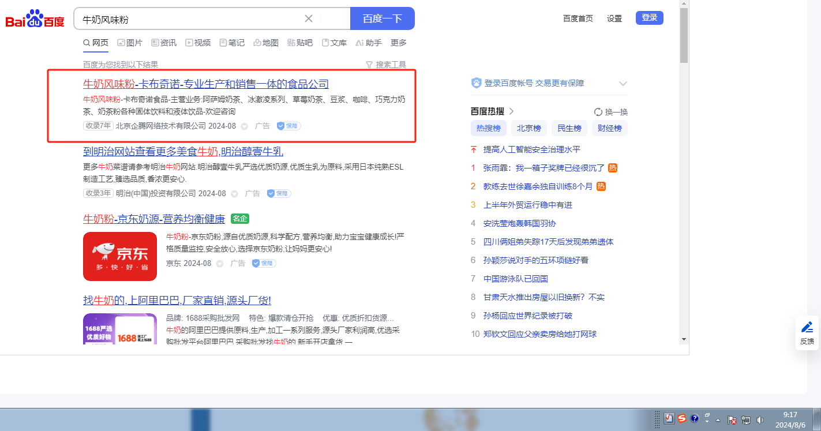This screenshot has width=821, height=431.
Task: Show hidden tray icons arrow
Action: click(718, 420)
